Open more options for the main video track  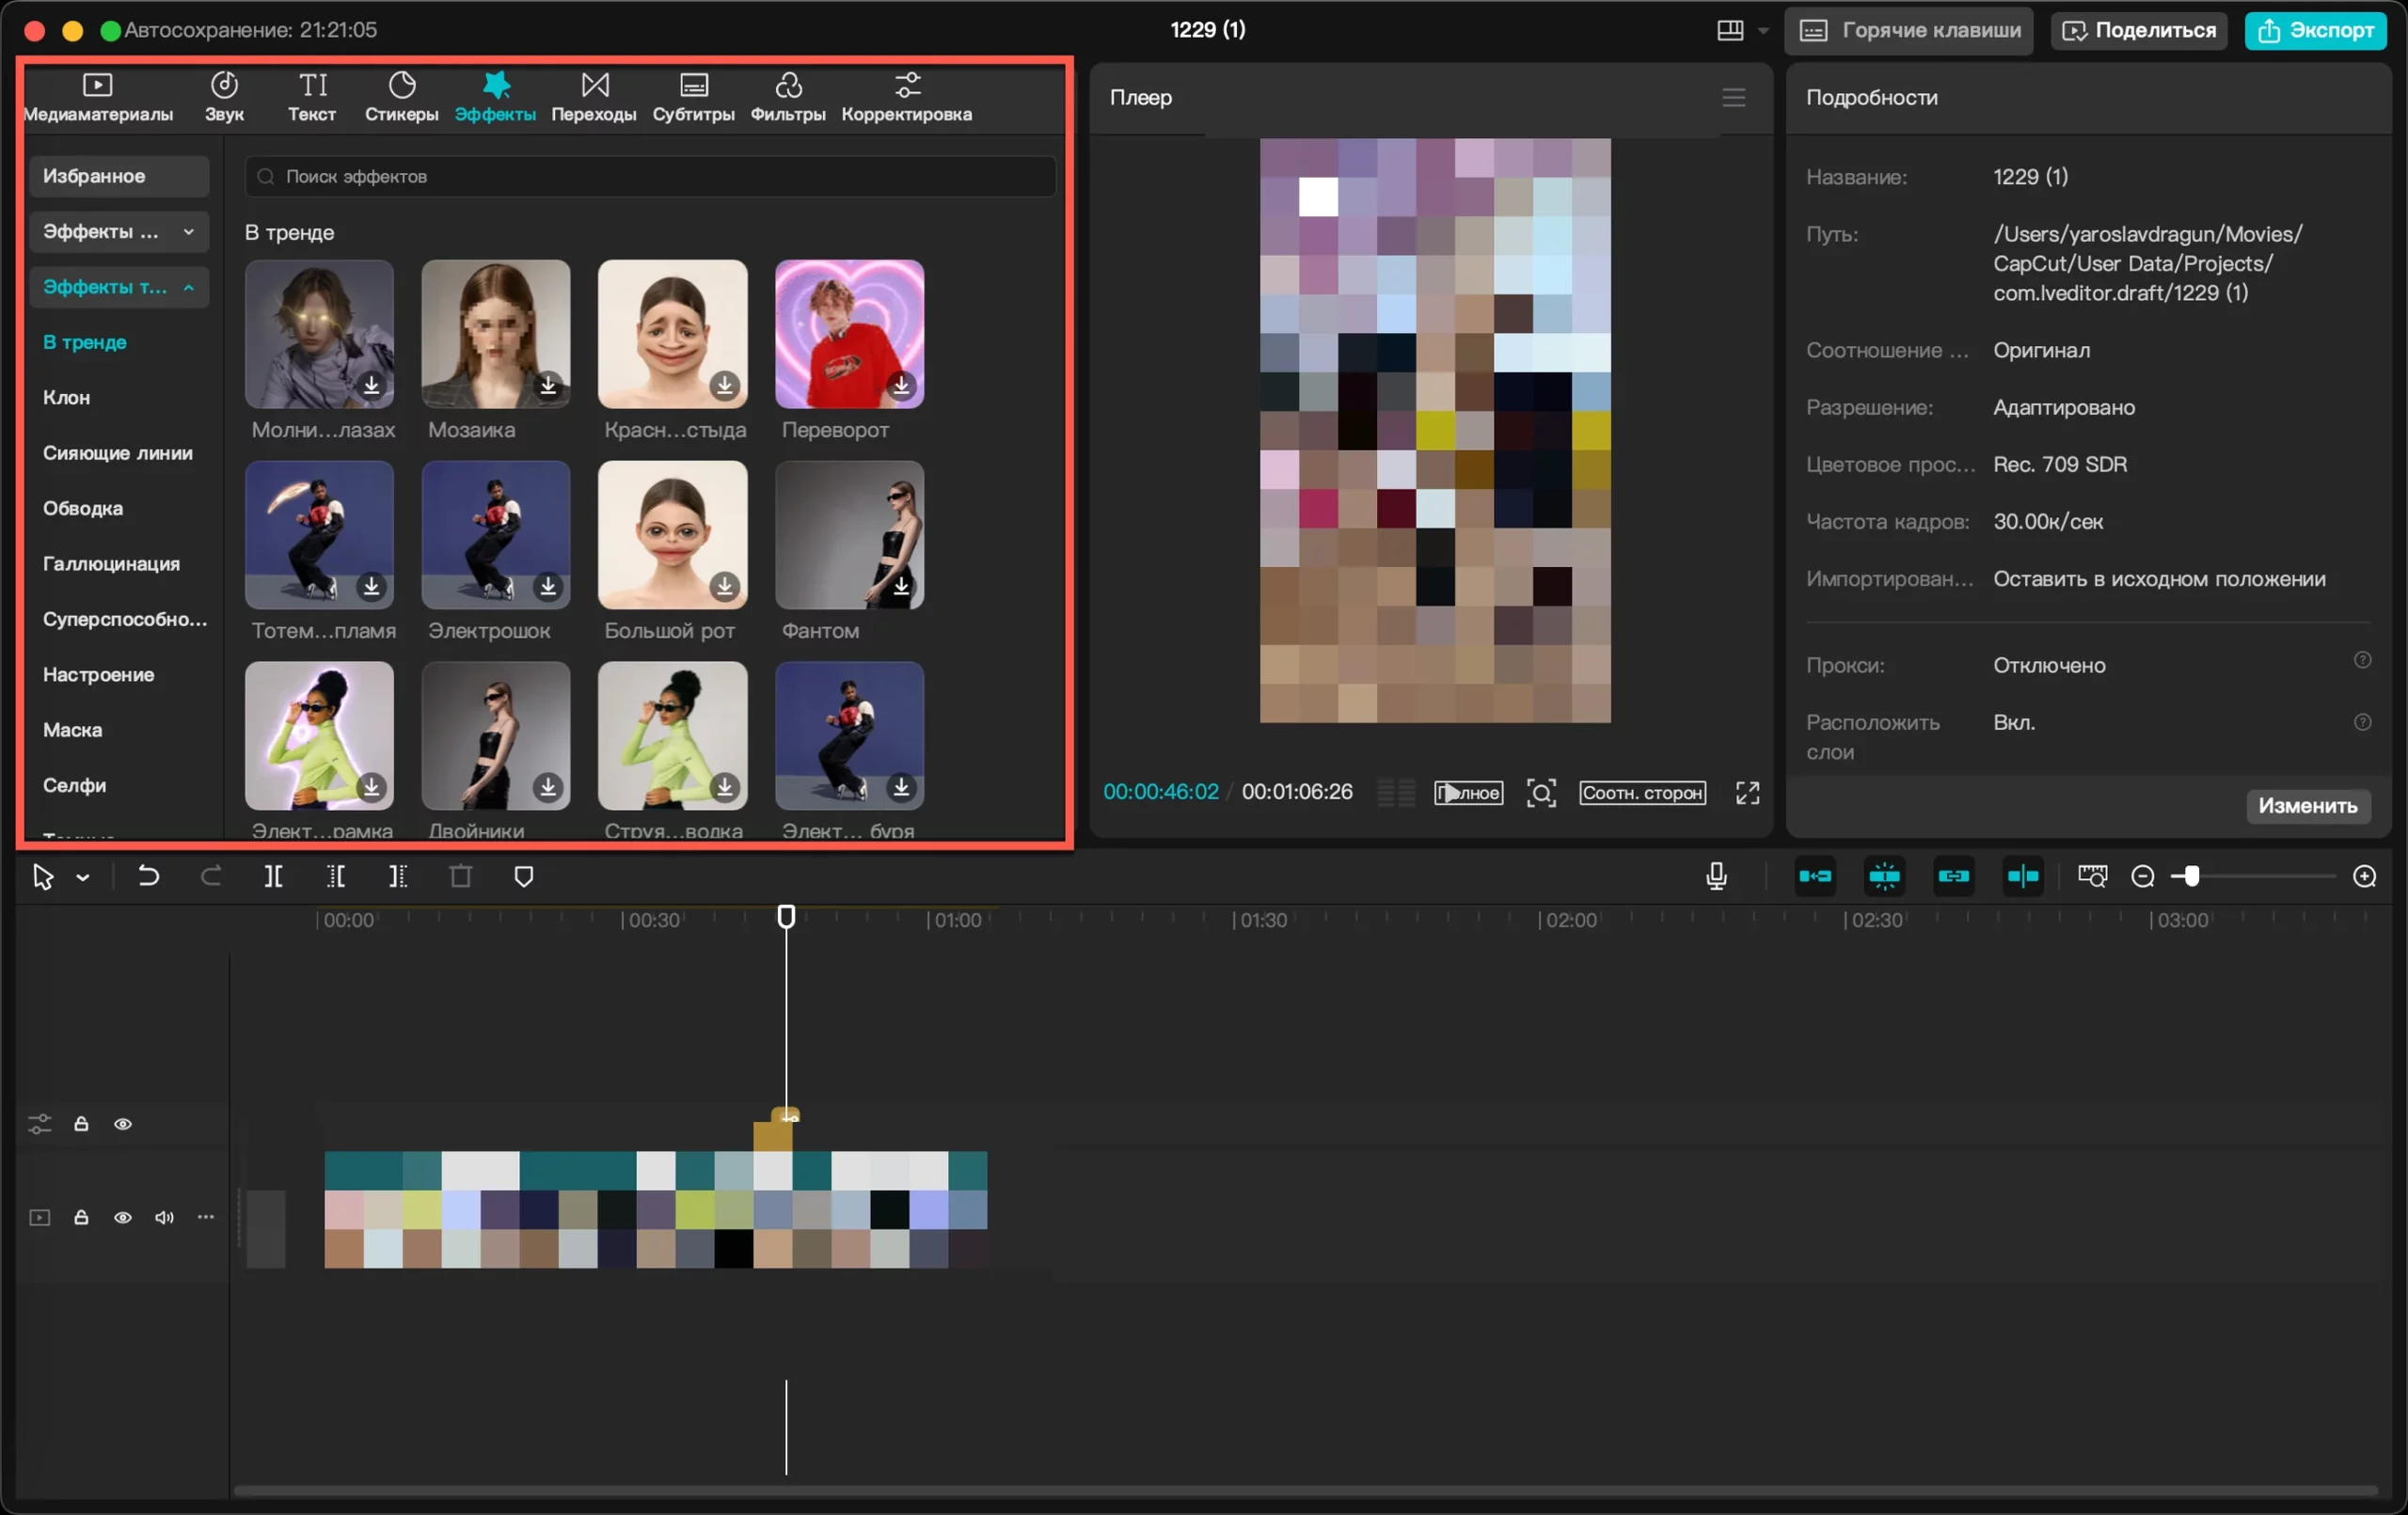pos(206,1217)
